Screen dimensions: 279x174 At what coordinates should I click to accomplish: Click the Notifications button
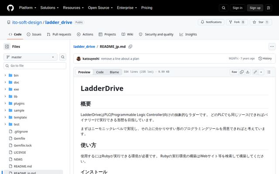coord(211,22)
